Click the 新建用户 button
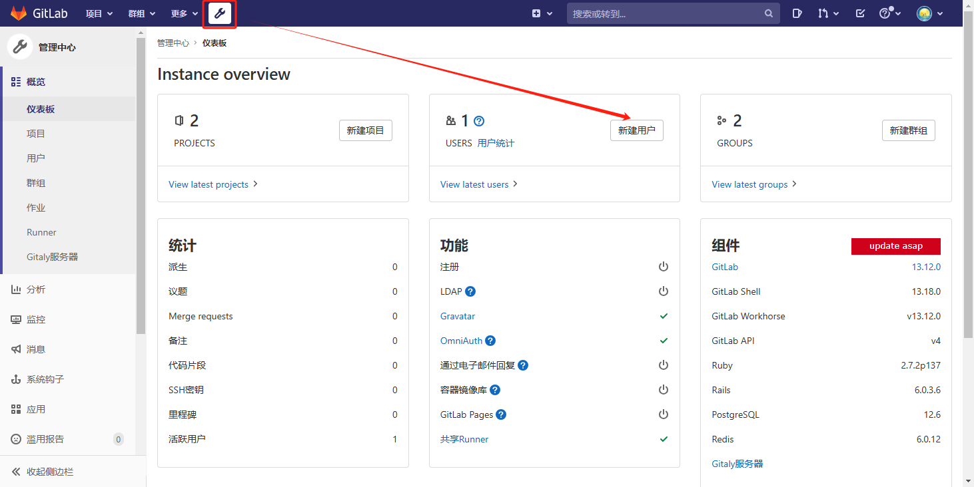Viewport: 974px width, 487px height. coord(636,130)
